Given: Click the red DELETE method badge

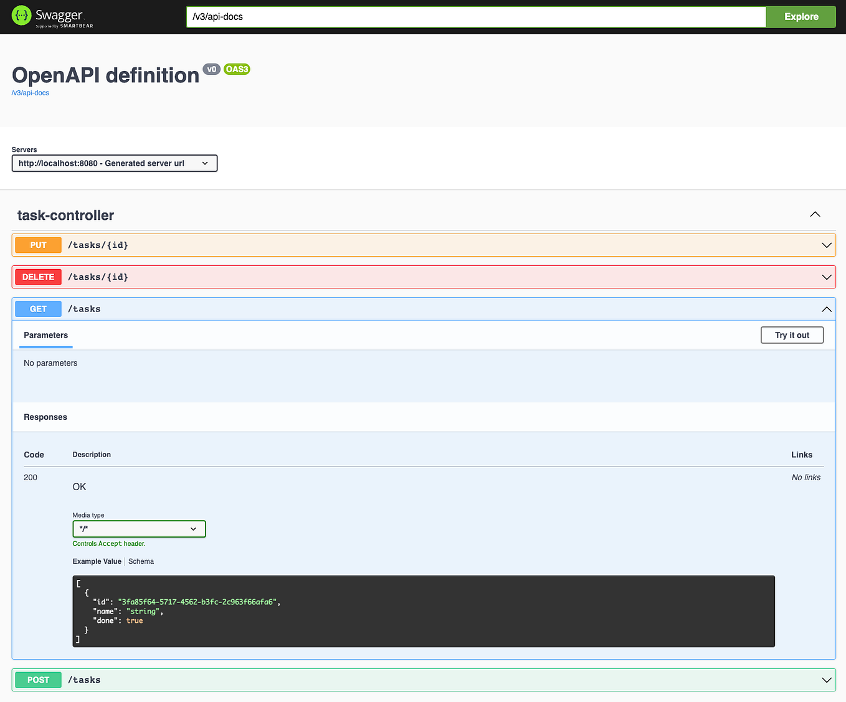Looking at the screenshot, I should pyautogui.click(x=37, y=277).
